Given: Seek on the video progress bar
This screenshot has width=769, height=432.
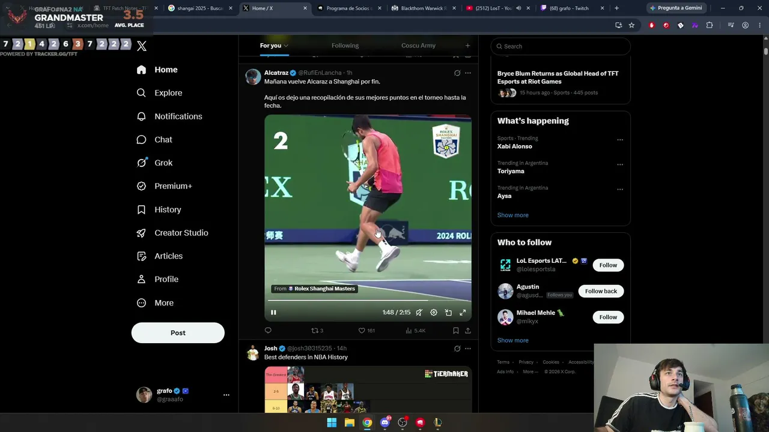Looking at the screenshot, I should tap(368, 301).
